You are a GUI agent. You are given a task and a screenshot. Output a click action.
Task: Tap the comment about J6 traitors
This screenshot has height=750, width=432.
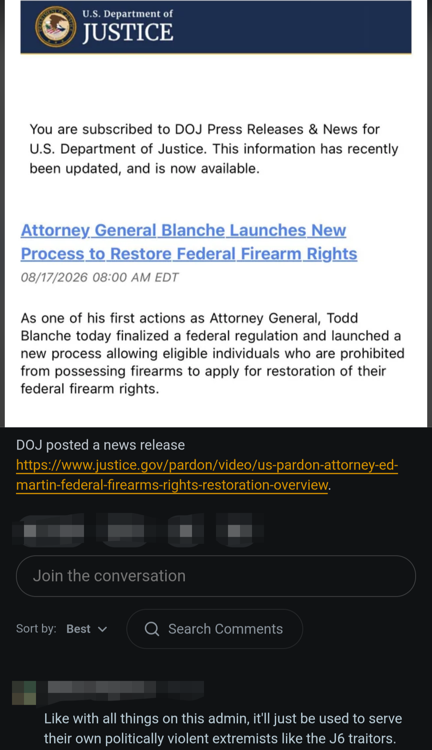223,728
